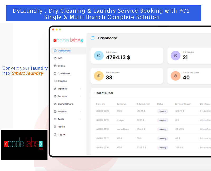Expand the Expense submenu chevron
The image size is (211, 171).
coord(80,89)
